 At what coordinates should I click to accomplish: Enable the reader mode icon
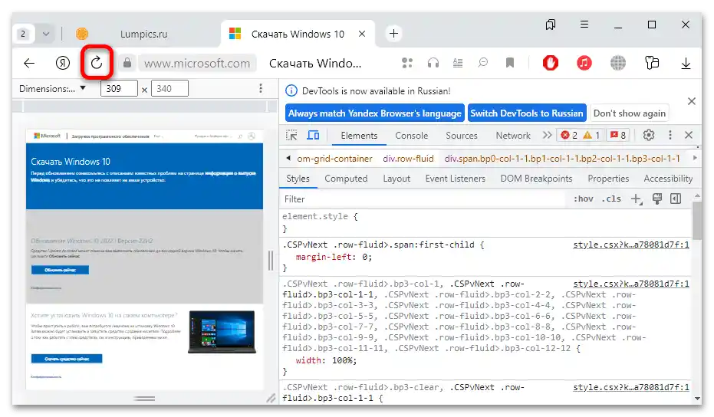[458, 63]
